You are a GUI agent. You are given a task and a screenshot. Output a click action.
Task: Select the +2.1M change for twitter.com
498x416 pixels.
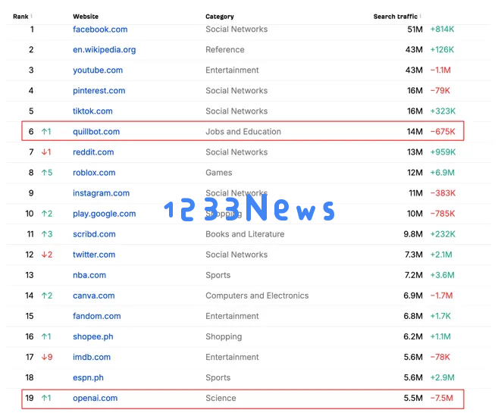441,255
